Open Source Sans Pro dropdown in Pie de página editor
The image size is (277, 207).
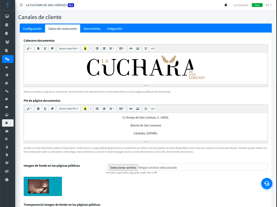click(x=68, y=109)
